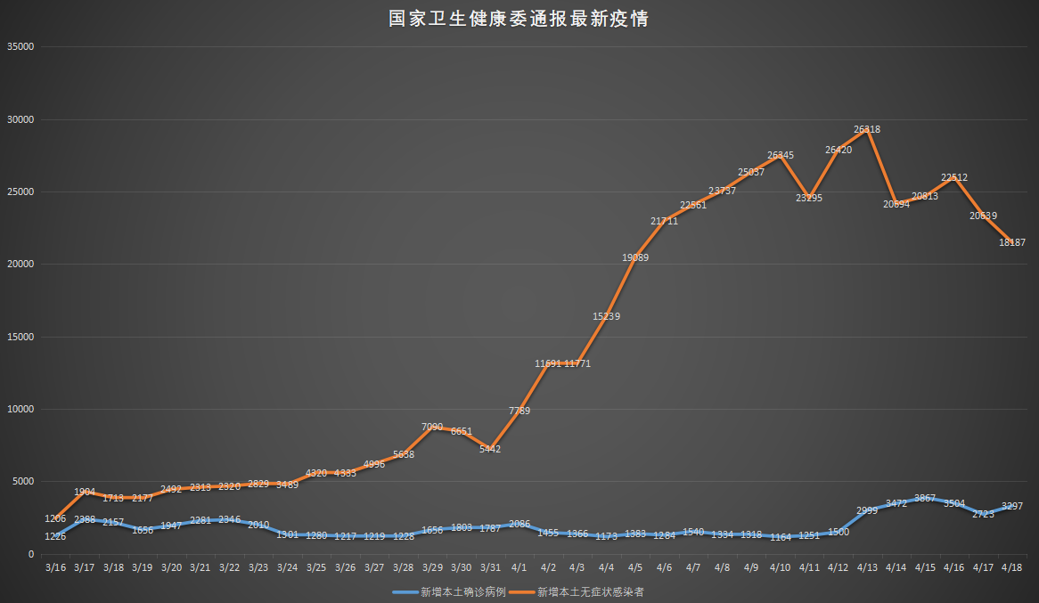
Task: Select the 15000 y-axis label
Action: pos(20,338)
